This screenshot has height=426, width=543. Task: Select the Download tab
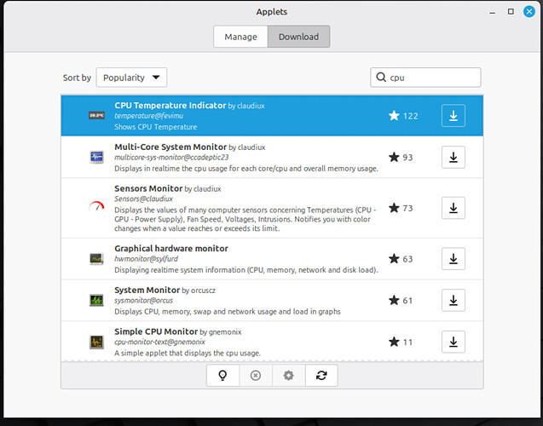(298, 37)
